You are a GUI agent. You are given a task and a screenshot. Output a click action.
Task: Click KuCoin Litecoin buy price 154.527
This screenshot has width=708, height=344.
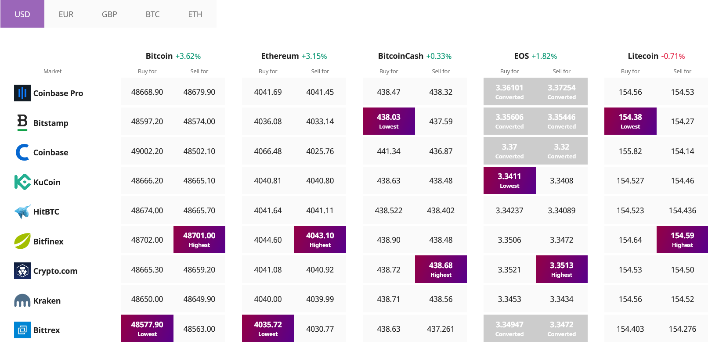[x=630, y=181]
